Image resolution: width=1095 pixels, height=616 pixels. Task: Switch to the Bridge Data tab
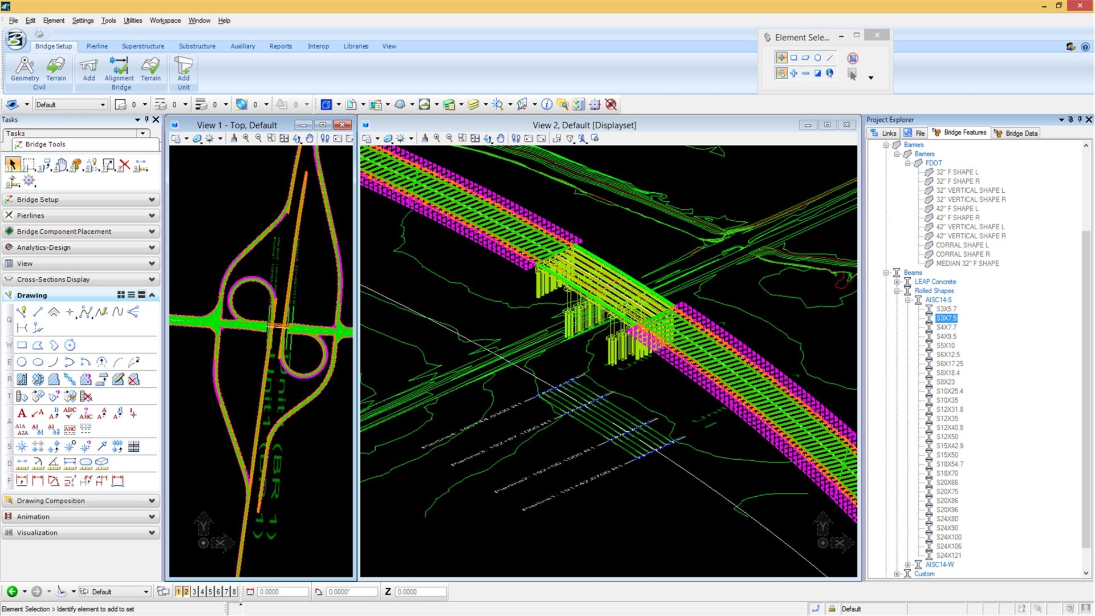1020,133
